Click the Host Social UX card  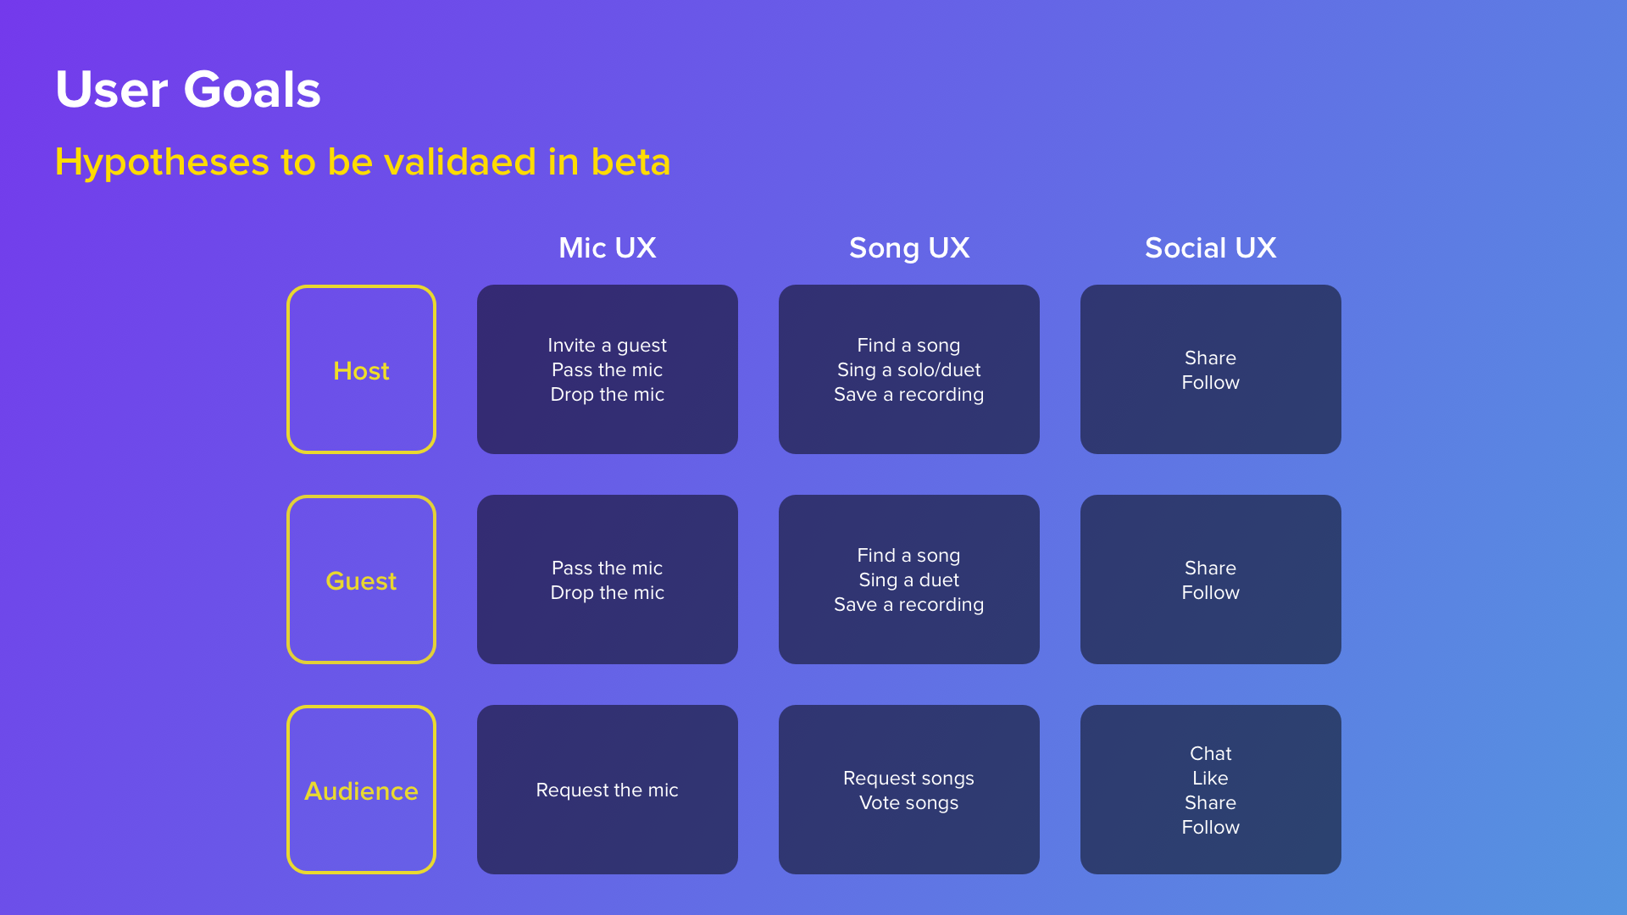[x=1211, y=369]
